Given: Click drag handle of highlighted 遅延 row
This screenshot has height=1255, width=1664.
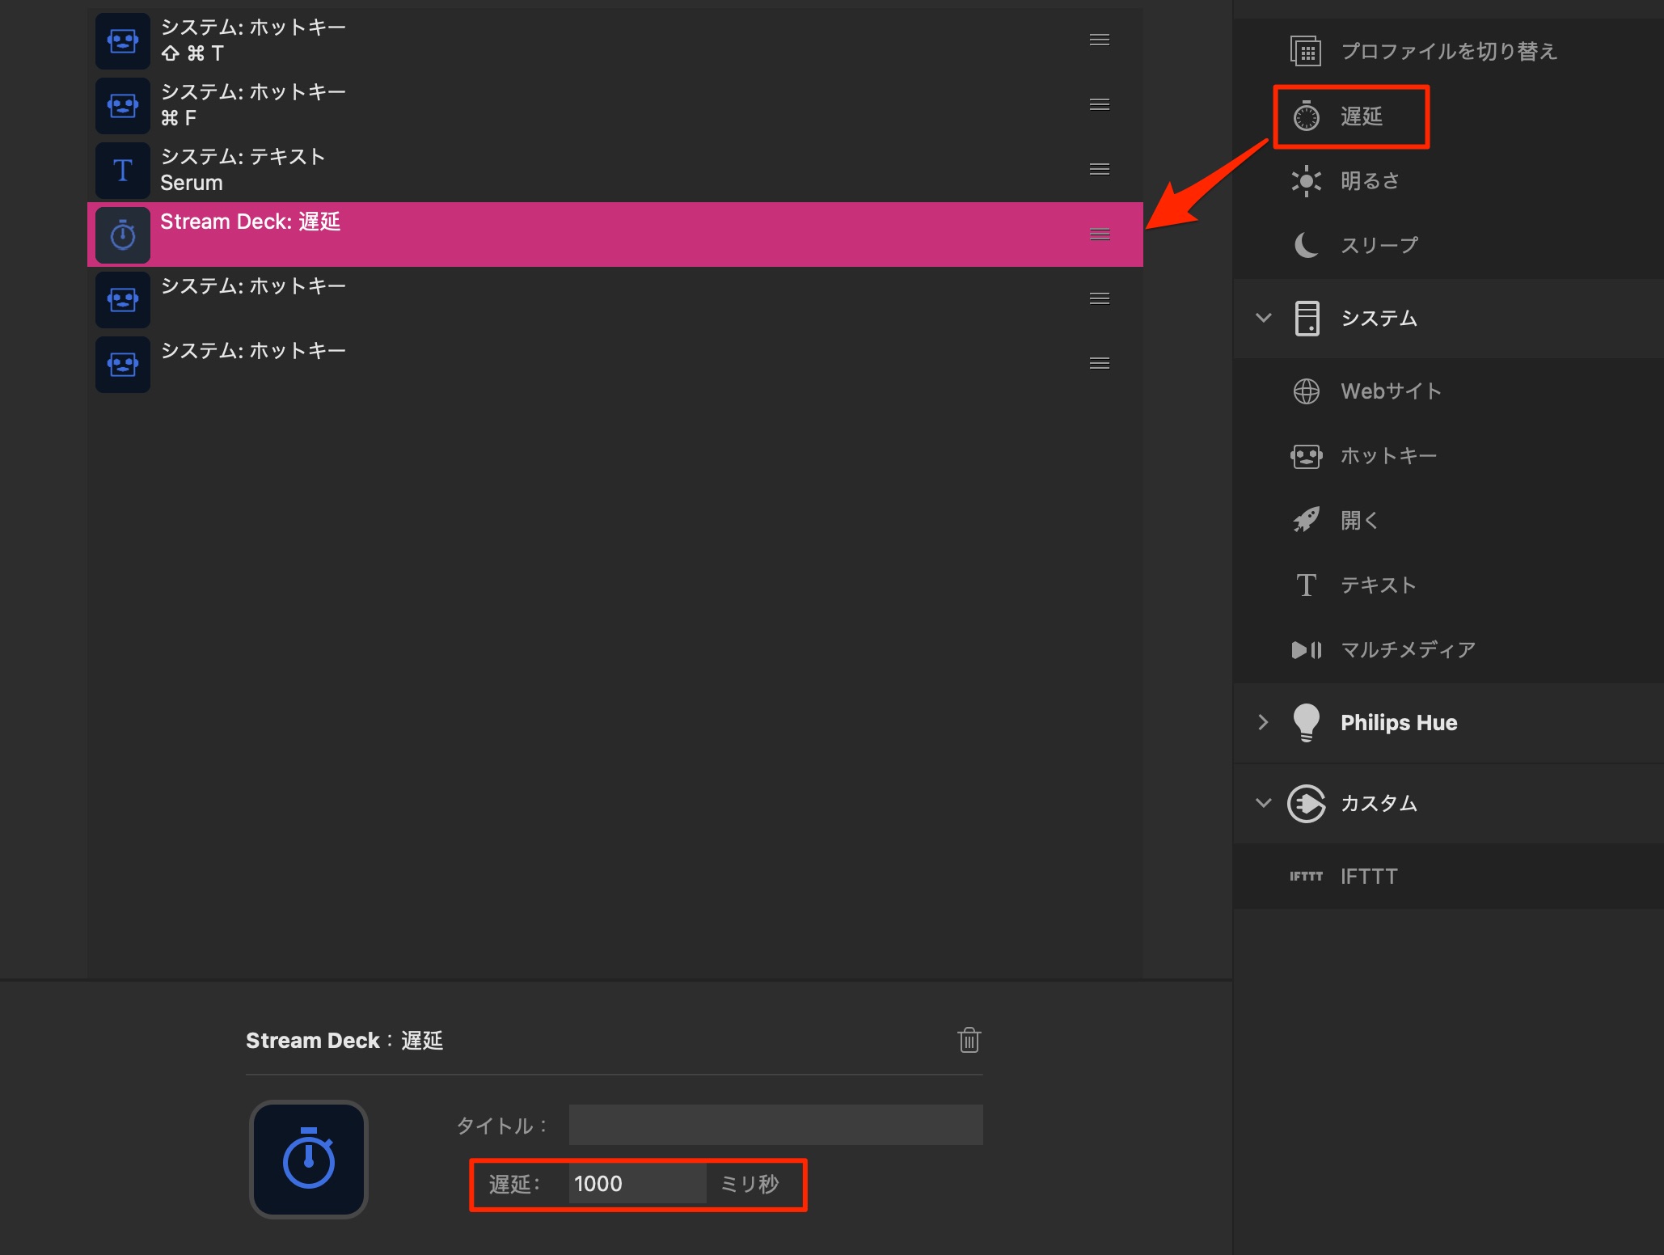Looking at the screenshot, I should [x=1100, y=235].
